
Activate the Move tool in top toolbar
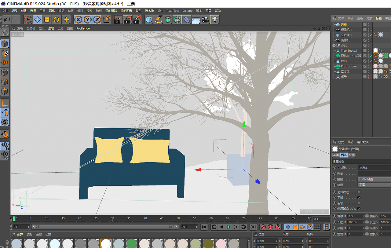coord(38,20)
